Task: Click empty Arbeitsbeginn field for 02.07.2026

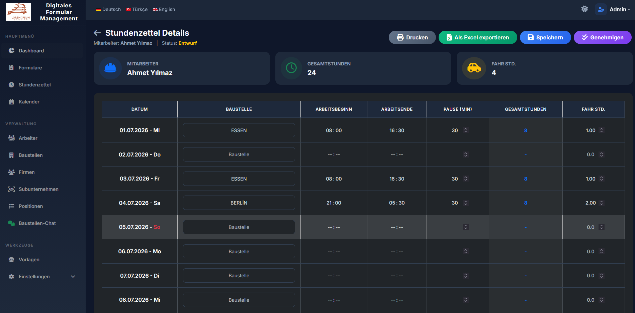Action: pyautogui.click(x=334, y=154)
